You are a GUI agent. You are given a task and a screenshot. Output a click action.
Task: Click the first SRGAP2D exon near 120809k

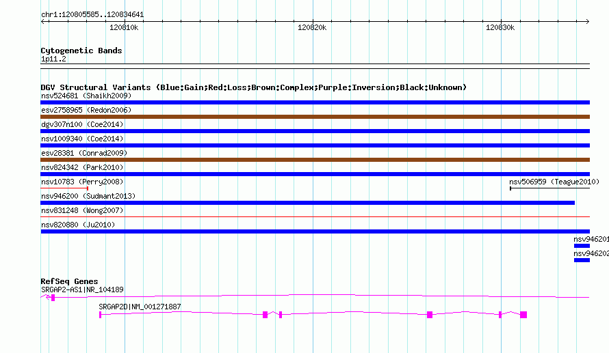pyautogui.click(x=100, y=315)
